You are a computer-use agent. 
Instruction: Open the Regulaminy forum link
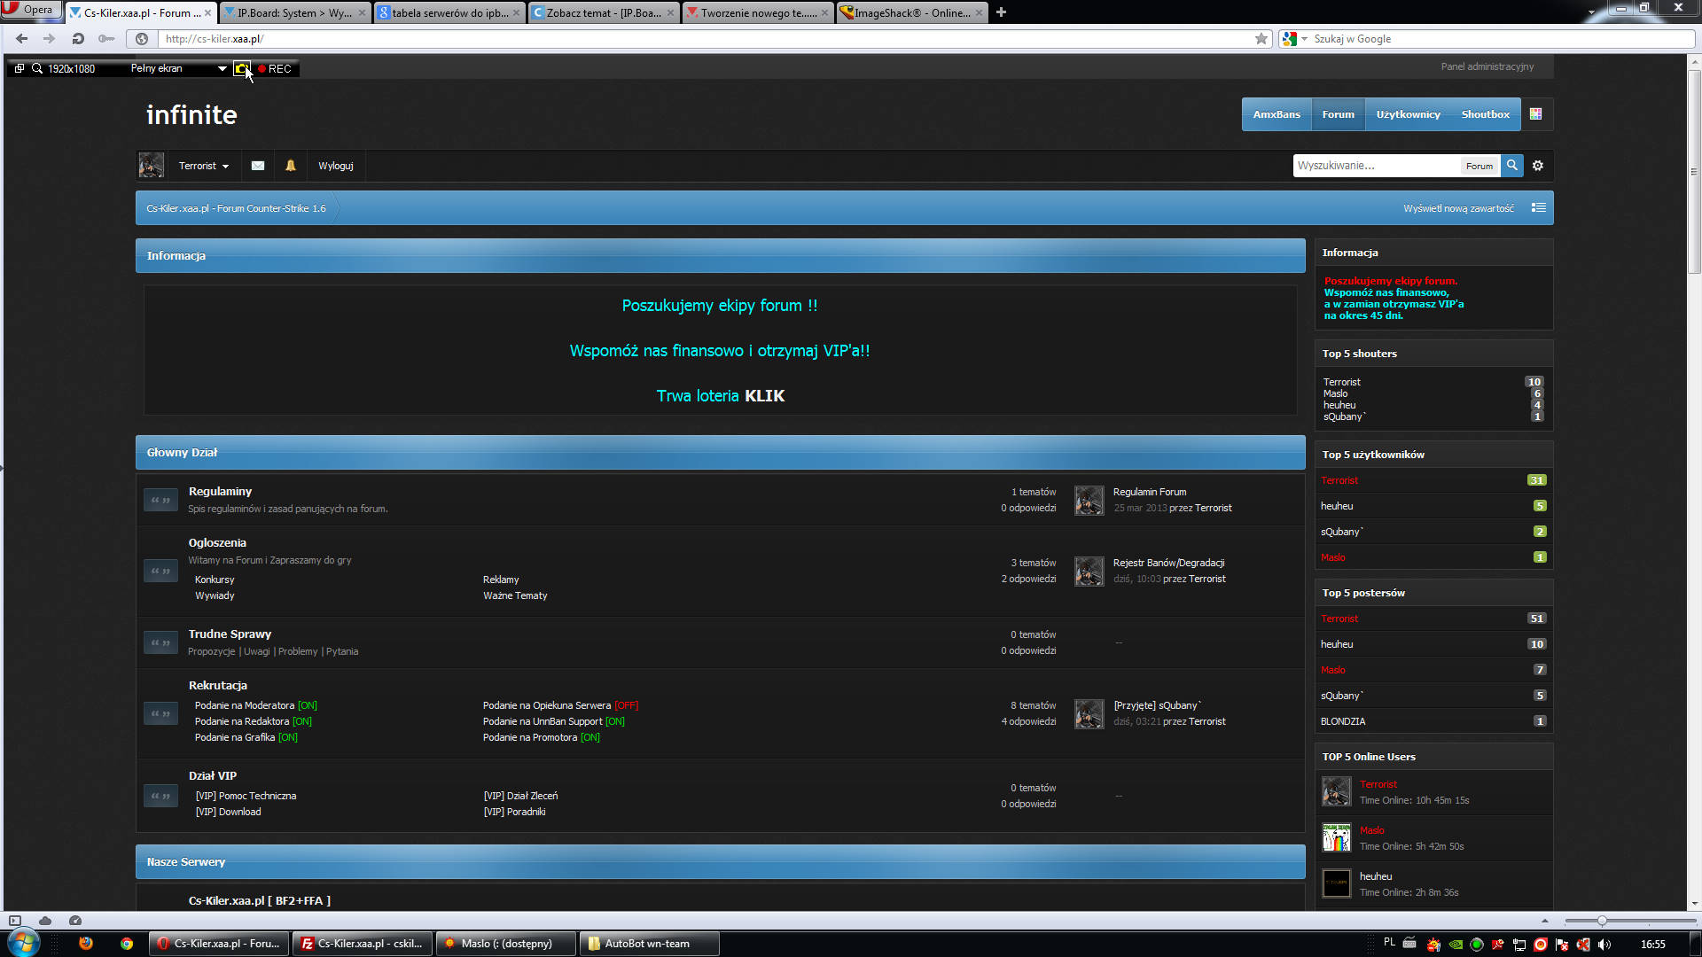(x=220, y=492)
